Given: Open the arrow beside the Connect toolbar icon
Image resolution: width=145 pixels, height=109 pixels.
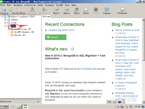Looking at the screenshot, I should point(10,11).
